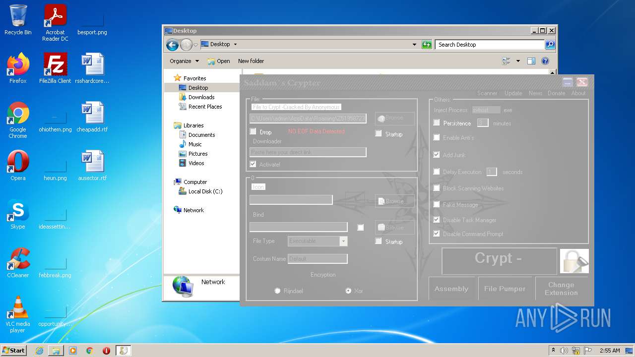This screenshot has width=635, height=357.
Task: Select the Firefox desktop shortcut
Action: point(18,68)
